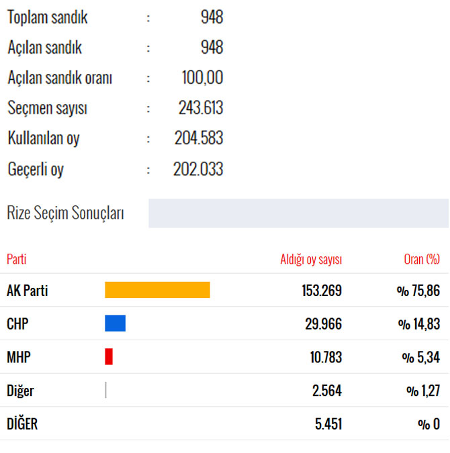This screenshot has height=453, width=450.
Task: Click the orange AK Parti vote bar
Action: [x=157, y=290]
